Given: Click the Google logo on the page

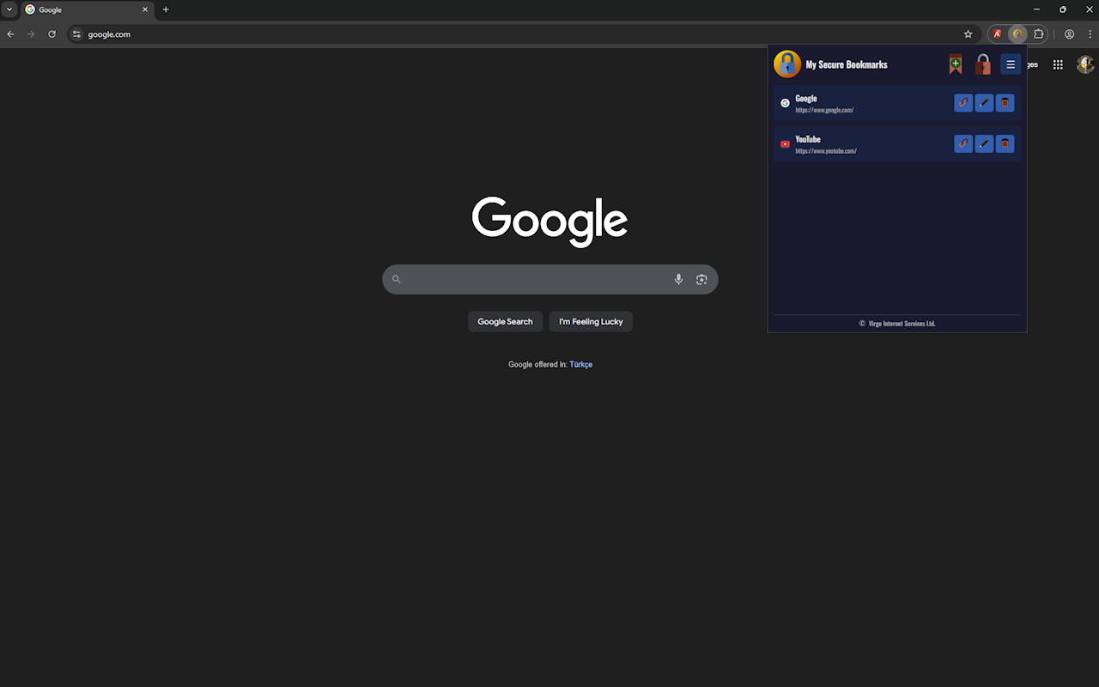Looking at the screenshot, I should 549,222.
